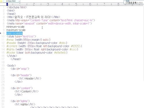Click the initial-scale=1 text
The image size is (144, 108).
tap(81, 24)
